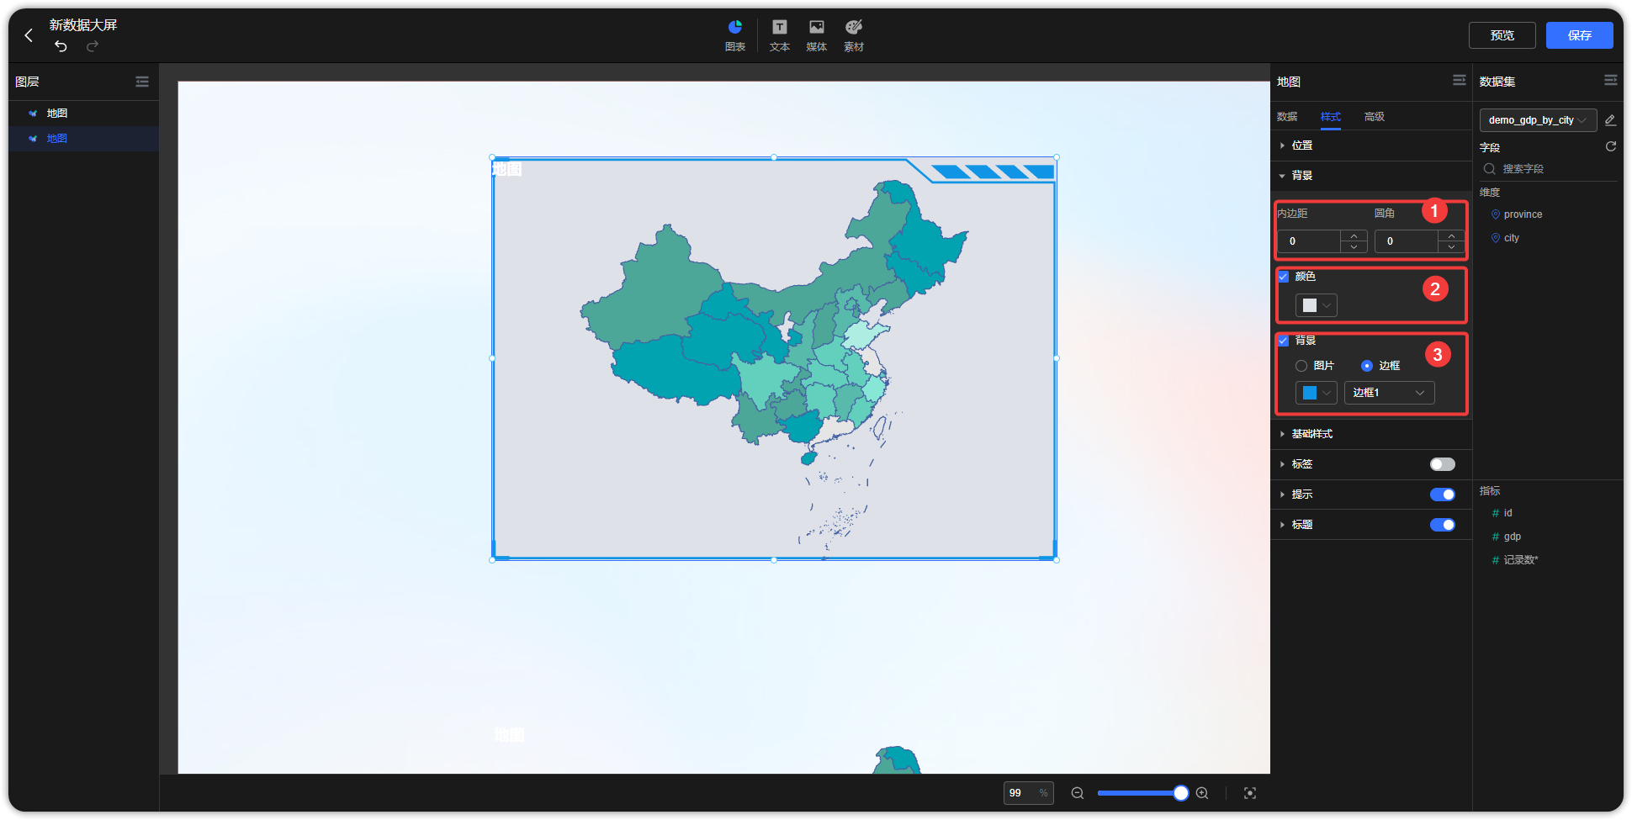Select the gdp metric field
The width and height of the screenshot is (1632, 820).
[x=1513, y=537]
